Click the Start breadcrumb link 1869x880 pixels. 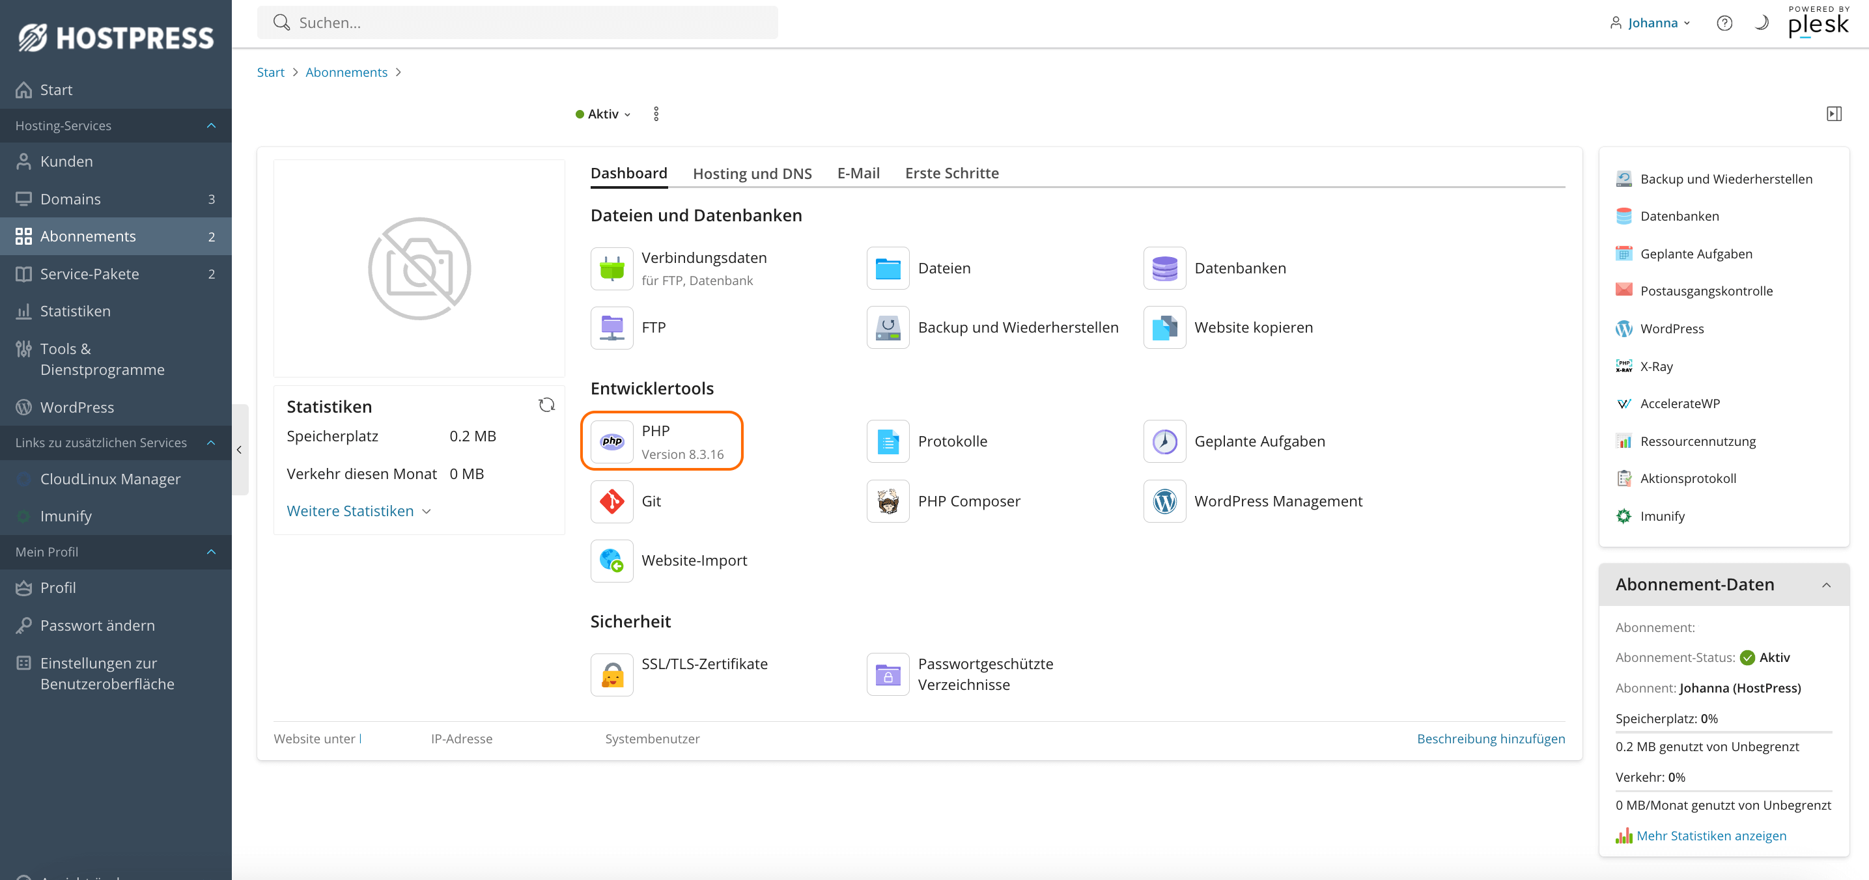[x=271, y=72]
